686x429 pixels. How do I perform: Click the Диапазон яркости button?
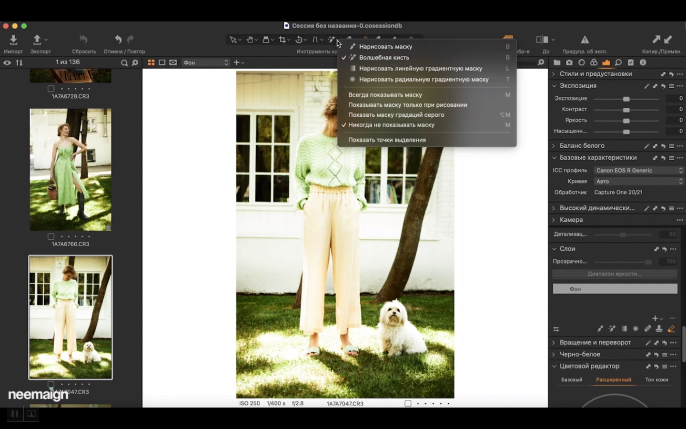[615, 274]
